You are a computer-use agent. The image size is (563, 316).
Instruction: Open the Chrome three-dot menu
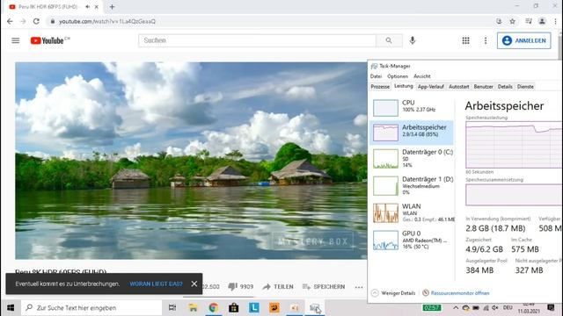click(x=555, y=21)
